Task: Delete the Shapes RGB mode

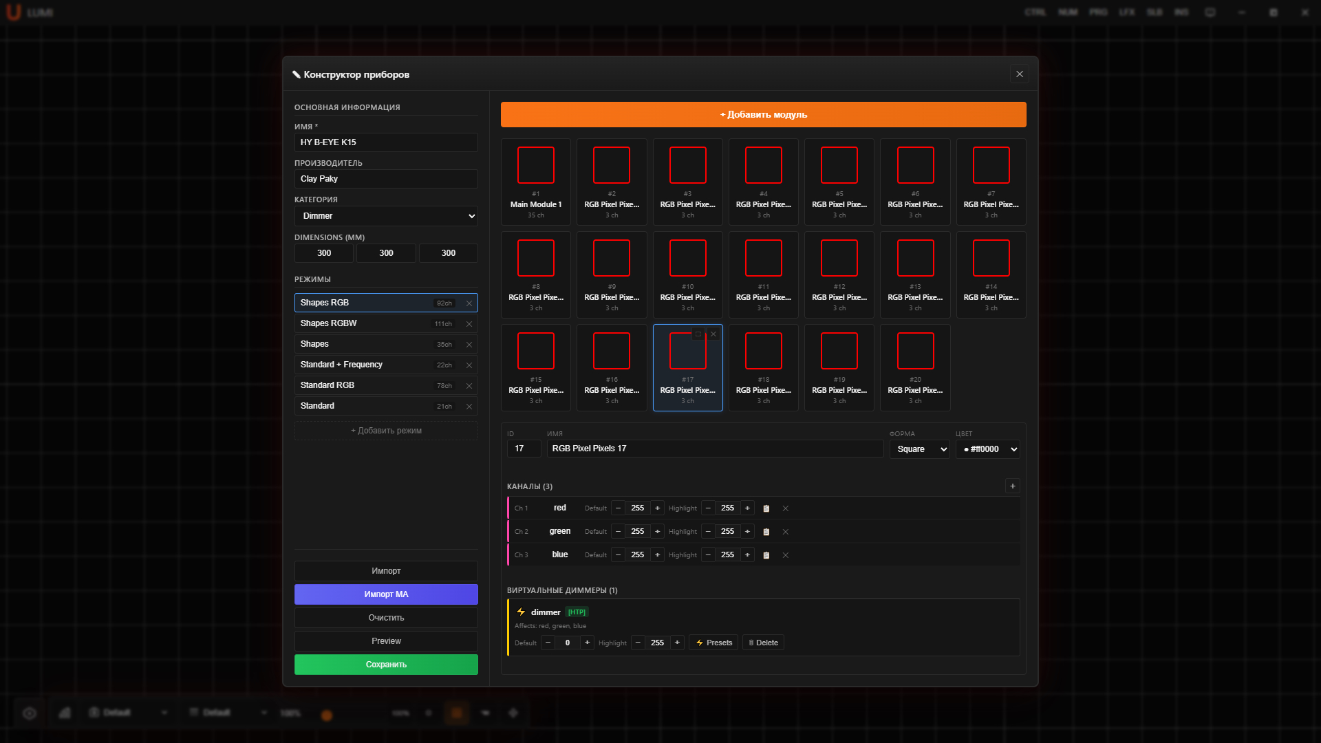Action: click(469, 303)
